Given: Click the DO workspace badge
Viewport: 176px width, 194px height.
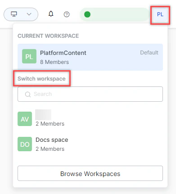Looking at the screenshot, I should (25, 144).
